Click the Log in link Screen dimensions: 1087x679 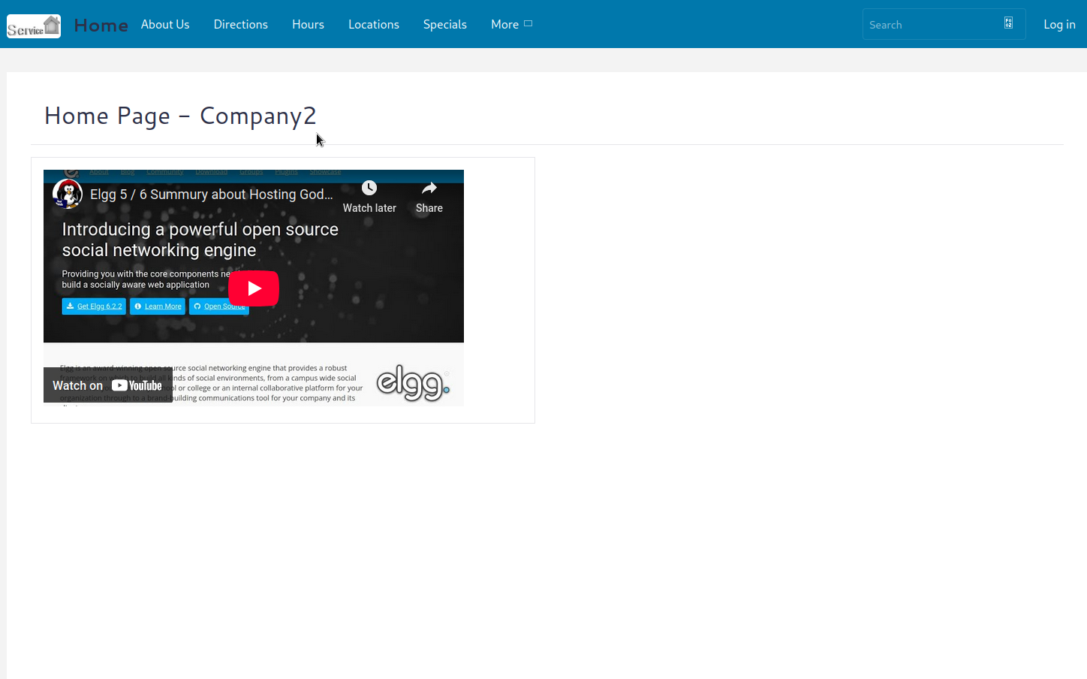(1058, 24)
